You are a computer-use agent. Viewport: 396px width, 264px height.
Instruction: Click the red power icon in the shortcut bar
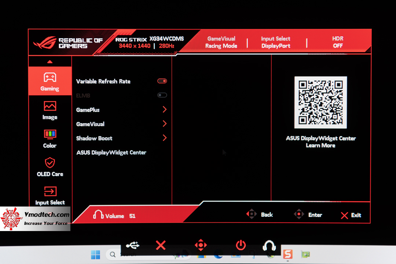point(241,245)
